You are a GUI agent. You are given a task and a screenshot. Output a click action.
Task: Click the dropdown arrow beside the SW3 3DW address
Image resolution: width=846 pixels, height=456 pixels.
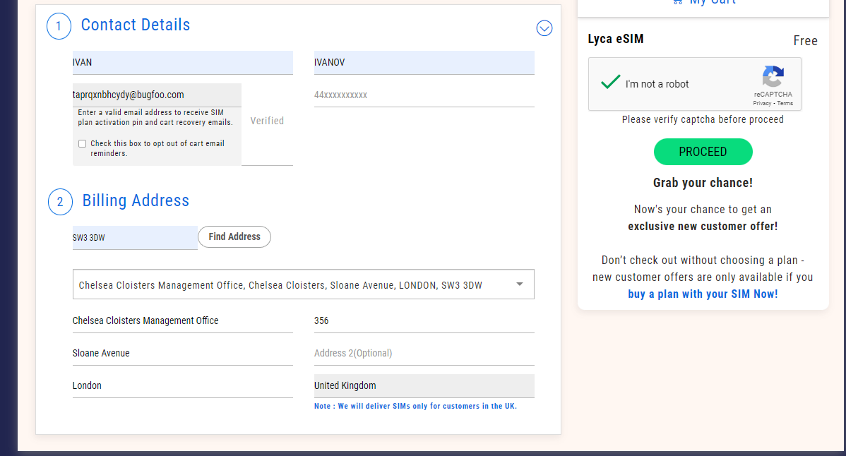tap(520, 284)
